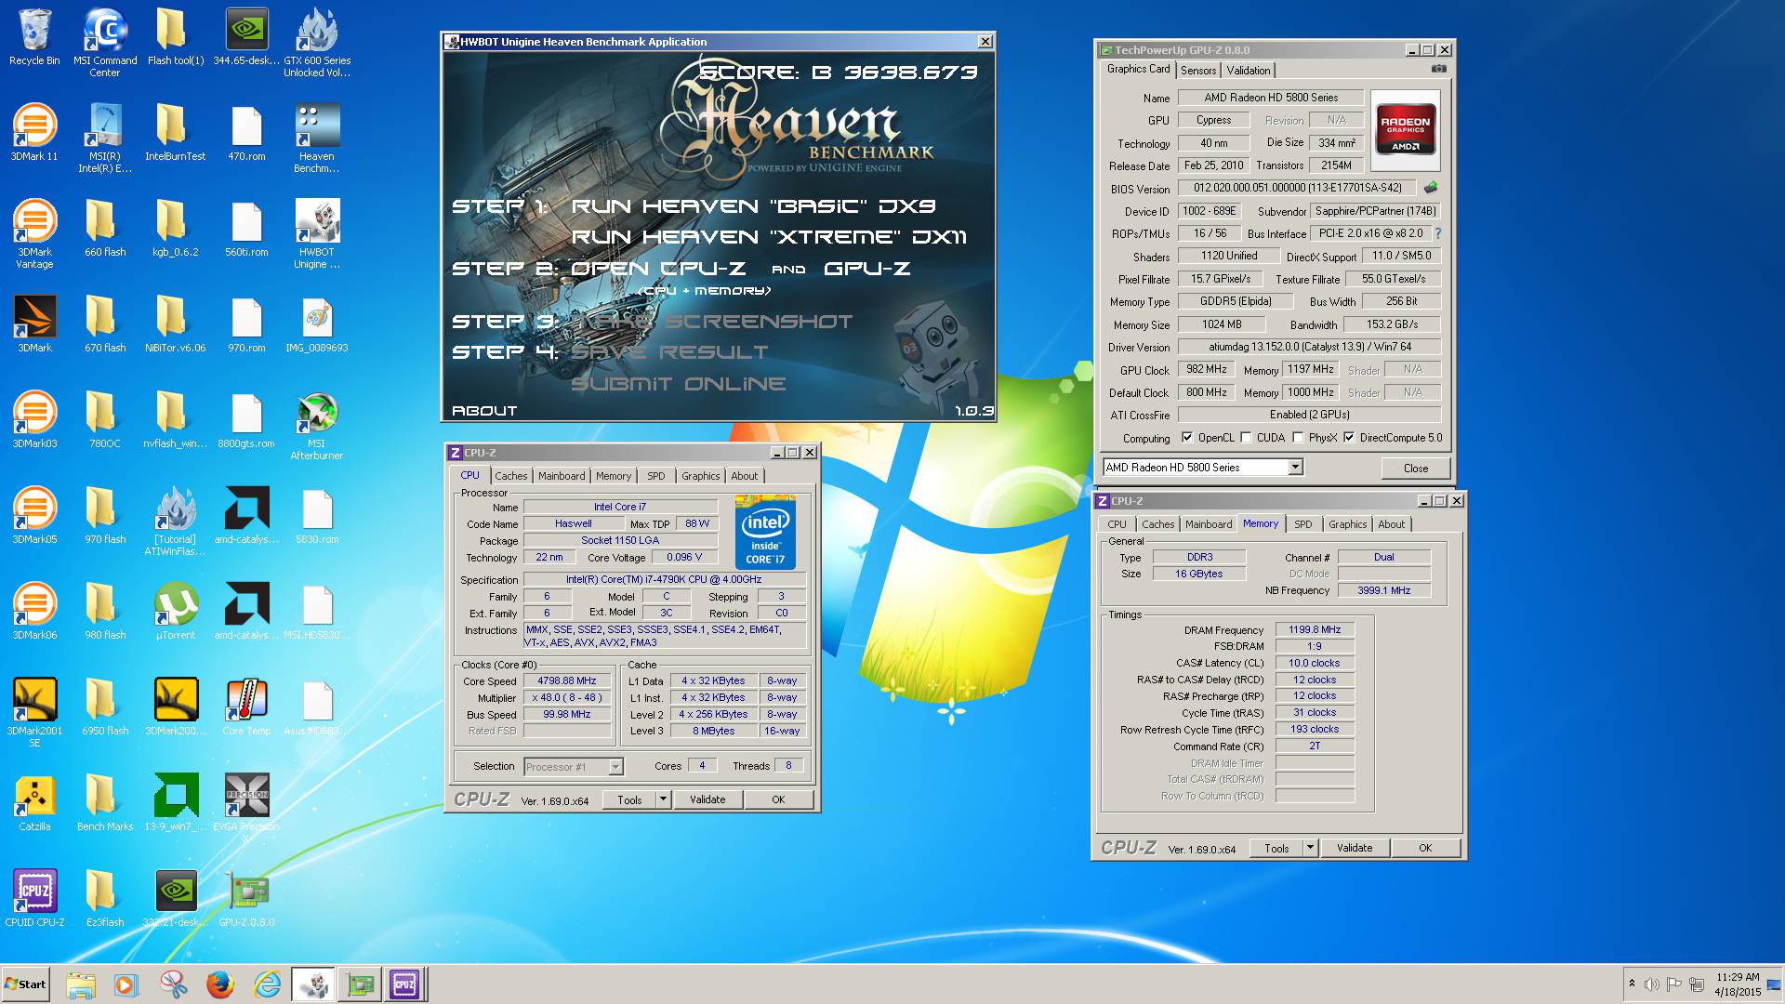The width and height of the screenshot is (1785, 1004).
Task: Click Validate in CPU-Z CPU window
Action: (707, 799)
